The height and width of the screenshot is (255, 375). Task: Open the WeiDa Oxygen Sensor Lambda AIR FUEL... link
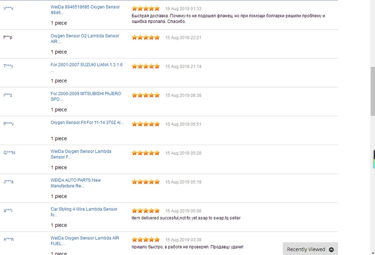click(85, 241)
